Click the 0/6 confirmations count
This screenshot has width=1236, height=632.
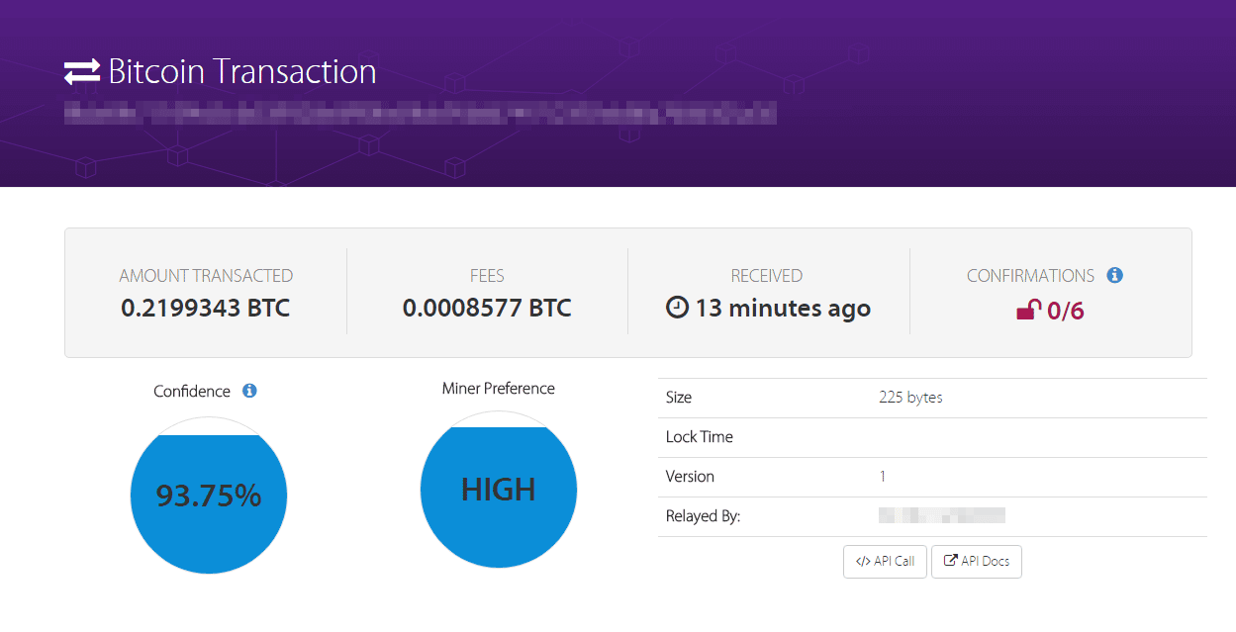1066,311
